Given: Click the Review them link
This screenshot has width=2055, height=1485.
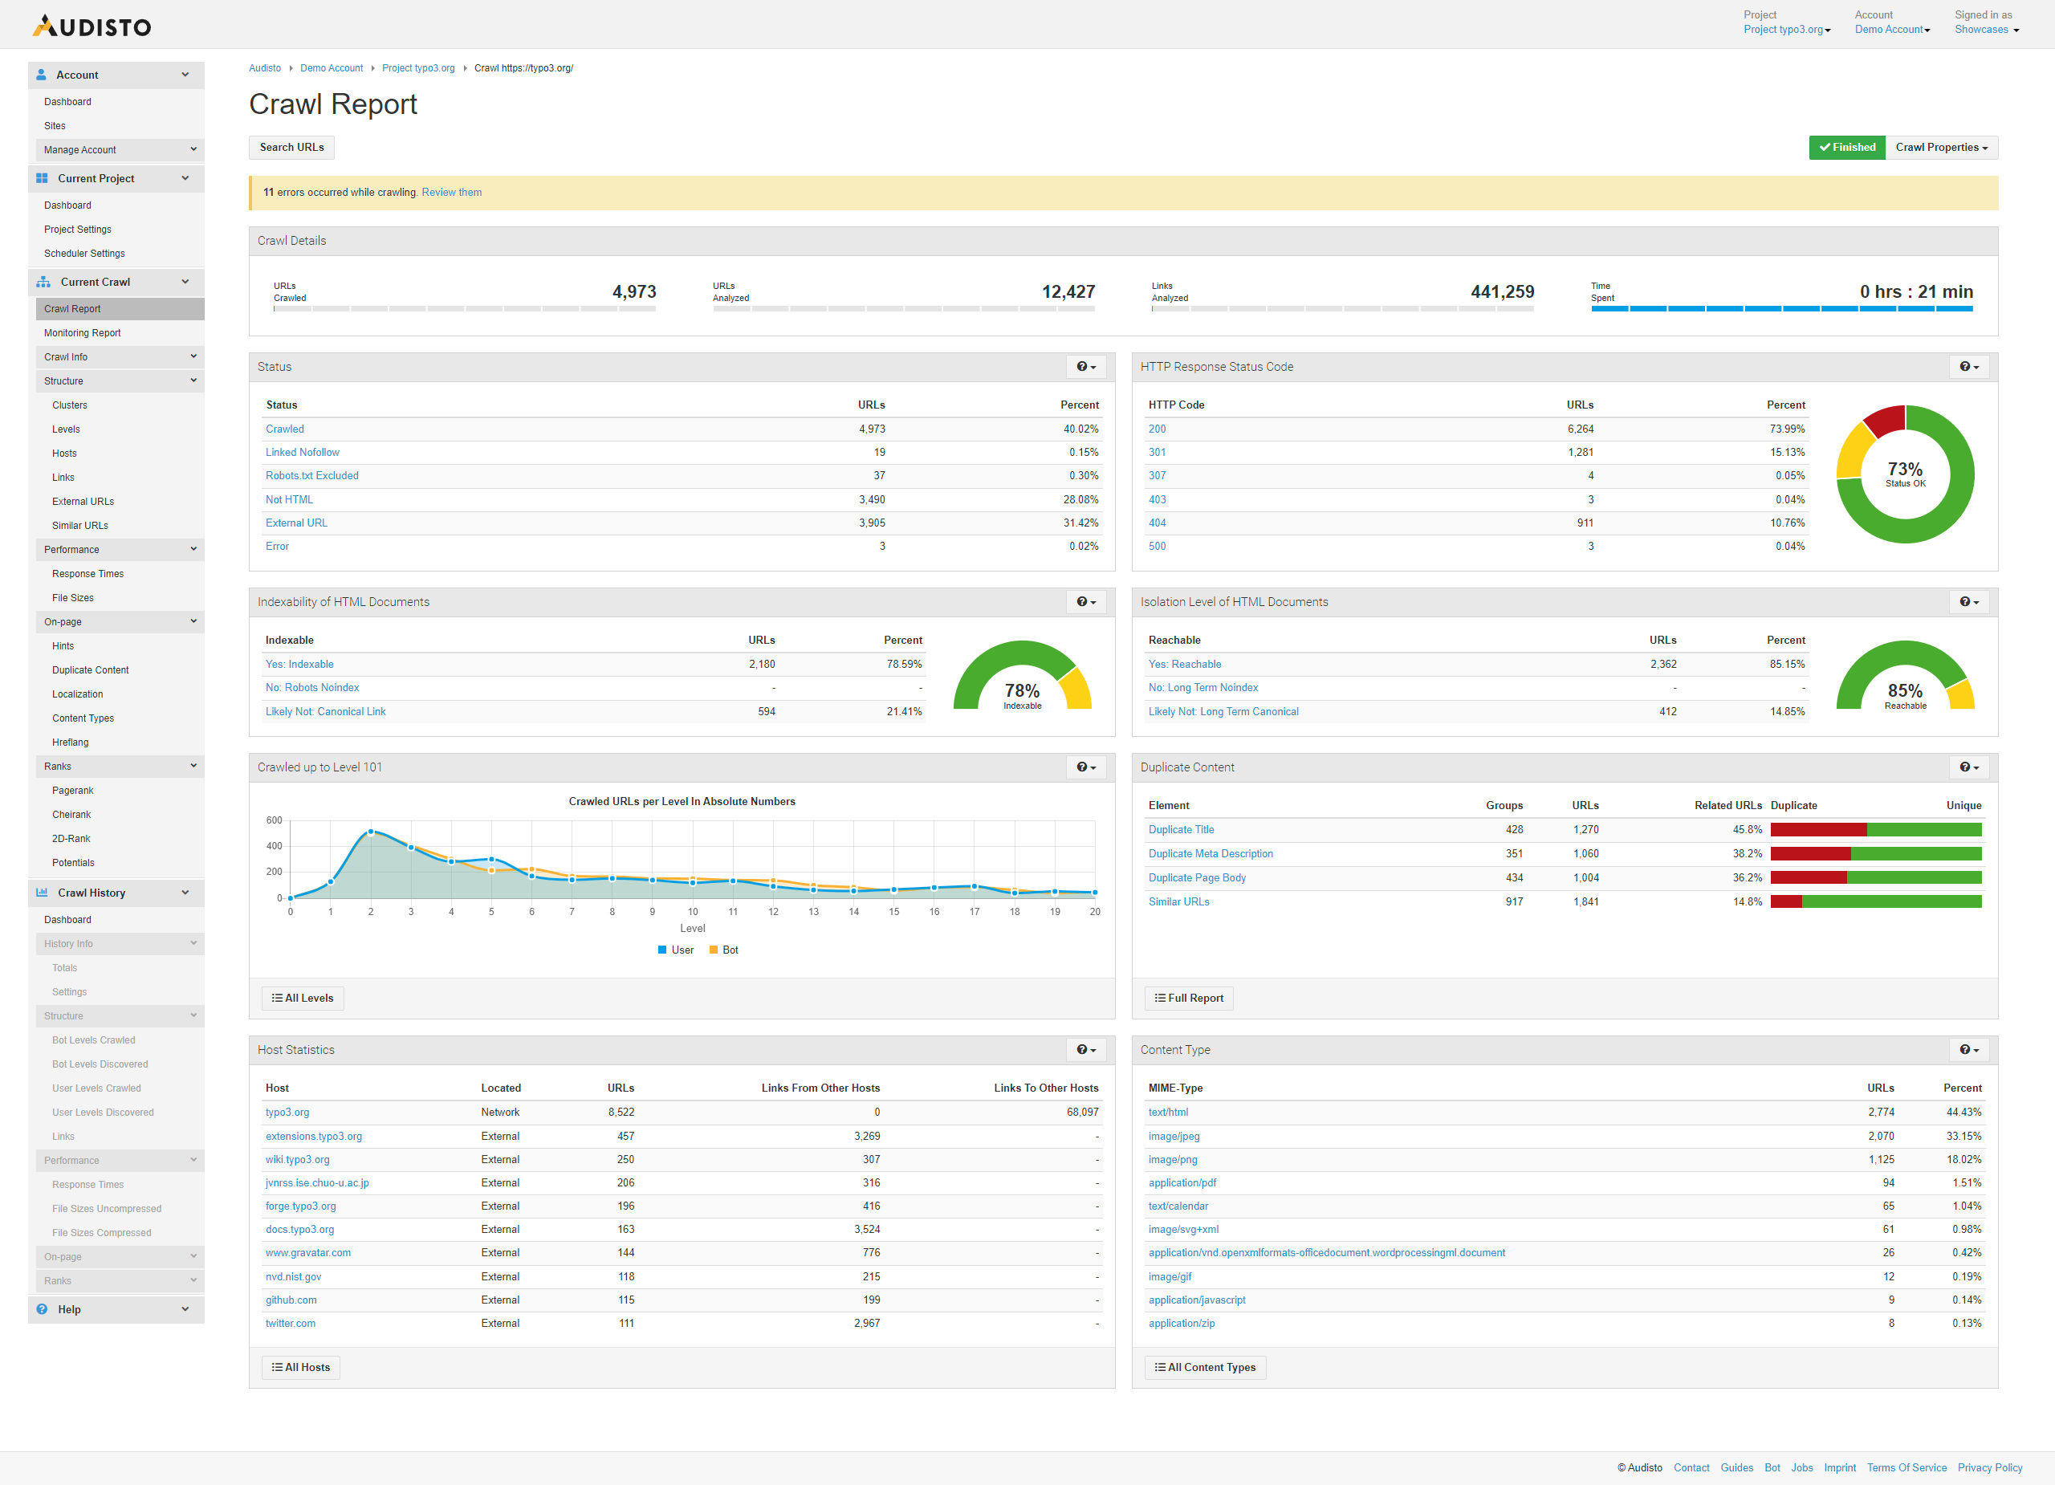Looking at the screenshot, I should [x=451, y=192].
